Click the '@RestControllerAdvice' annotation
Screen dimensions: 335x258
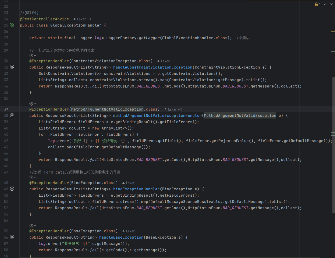44,19
